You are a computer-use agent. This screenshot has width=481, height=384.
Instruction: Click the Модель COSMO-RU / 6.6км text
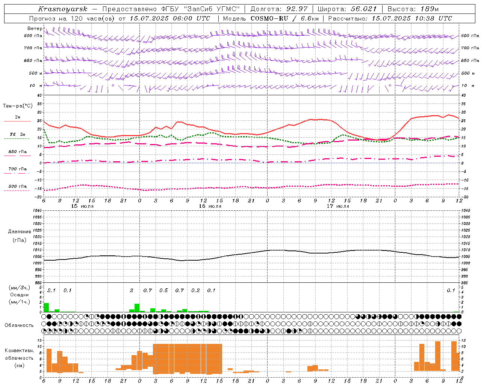(x=271, y=18)
